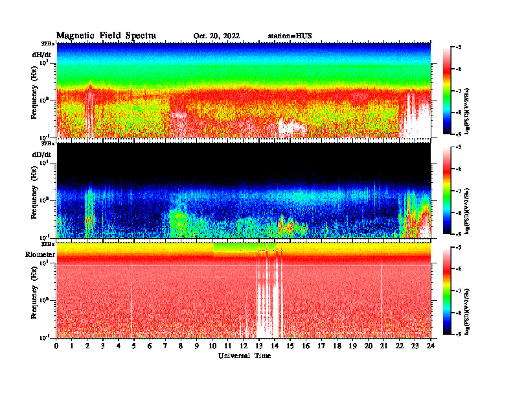
Task: Click the "8" tick on the time axis
Action: 181,346
